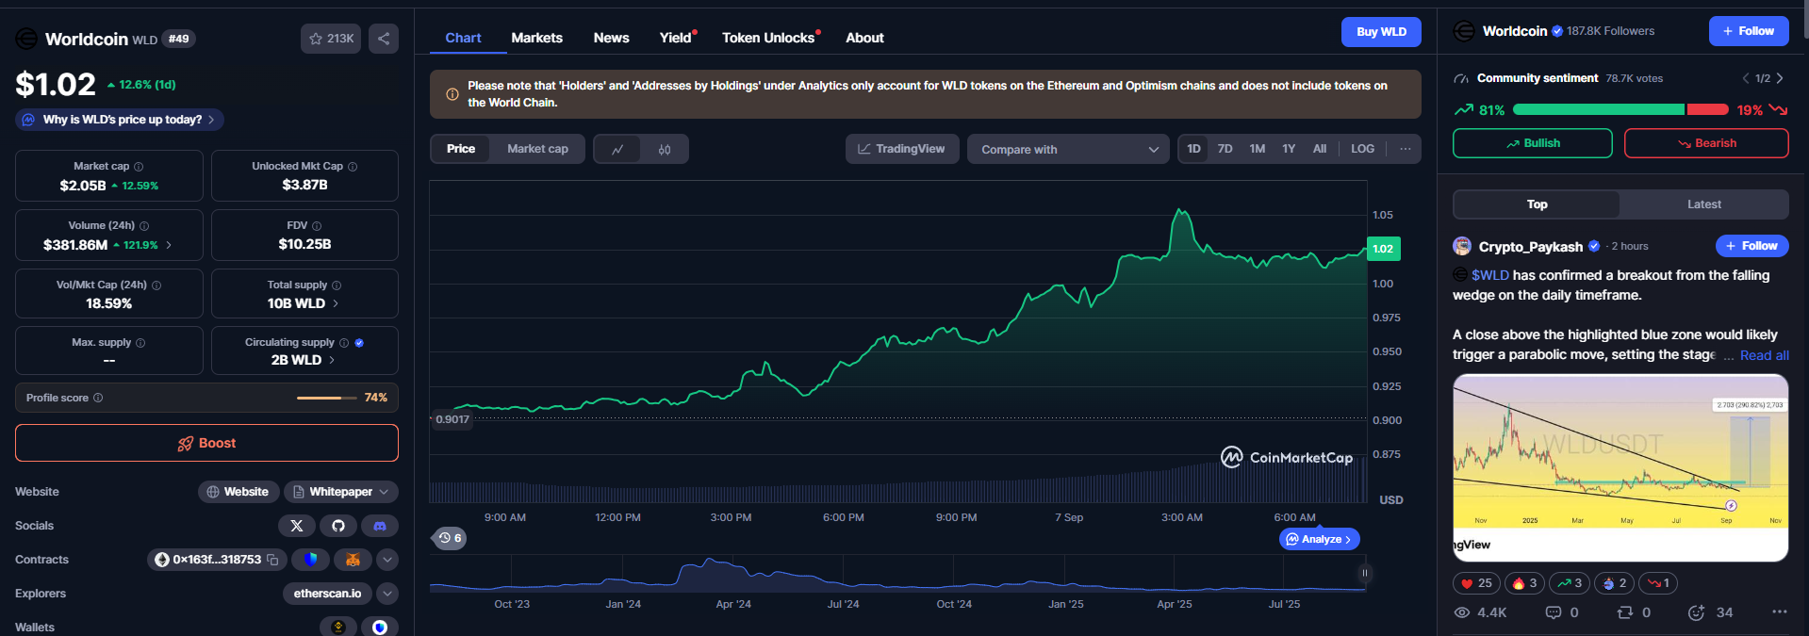Expand Circulating supply 2B WLD details
This screenshot has height=636, width=1809.
(332, 360)
